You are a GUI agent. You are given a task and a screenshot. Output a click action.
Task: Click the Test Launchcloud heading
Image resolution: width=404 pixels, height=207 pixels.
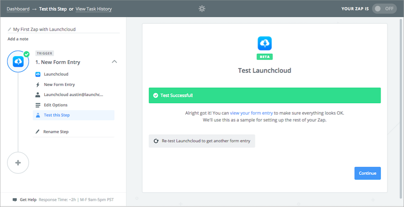pos(264,71)
